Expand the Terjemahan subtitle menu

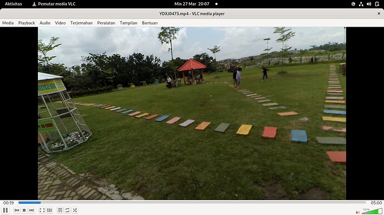(x=81, y=23)
